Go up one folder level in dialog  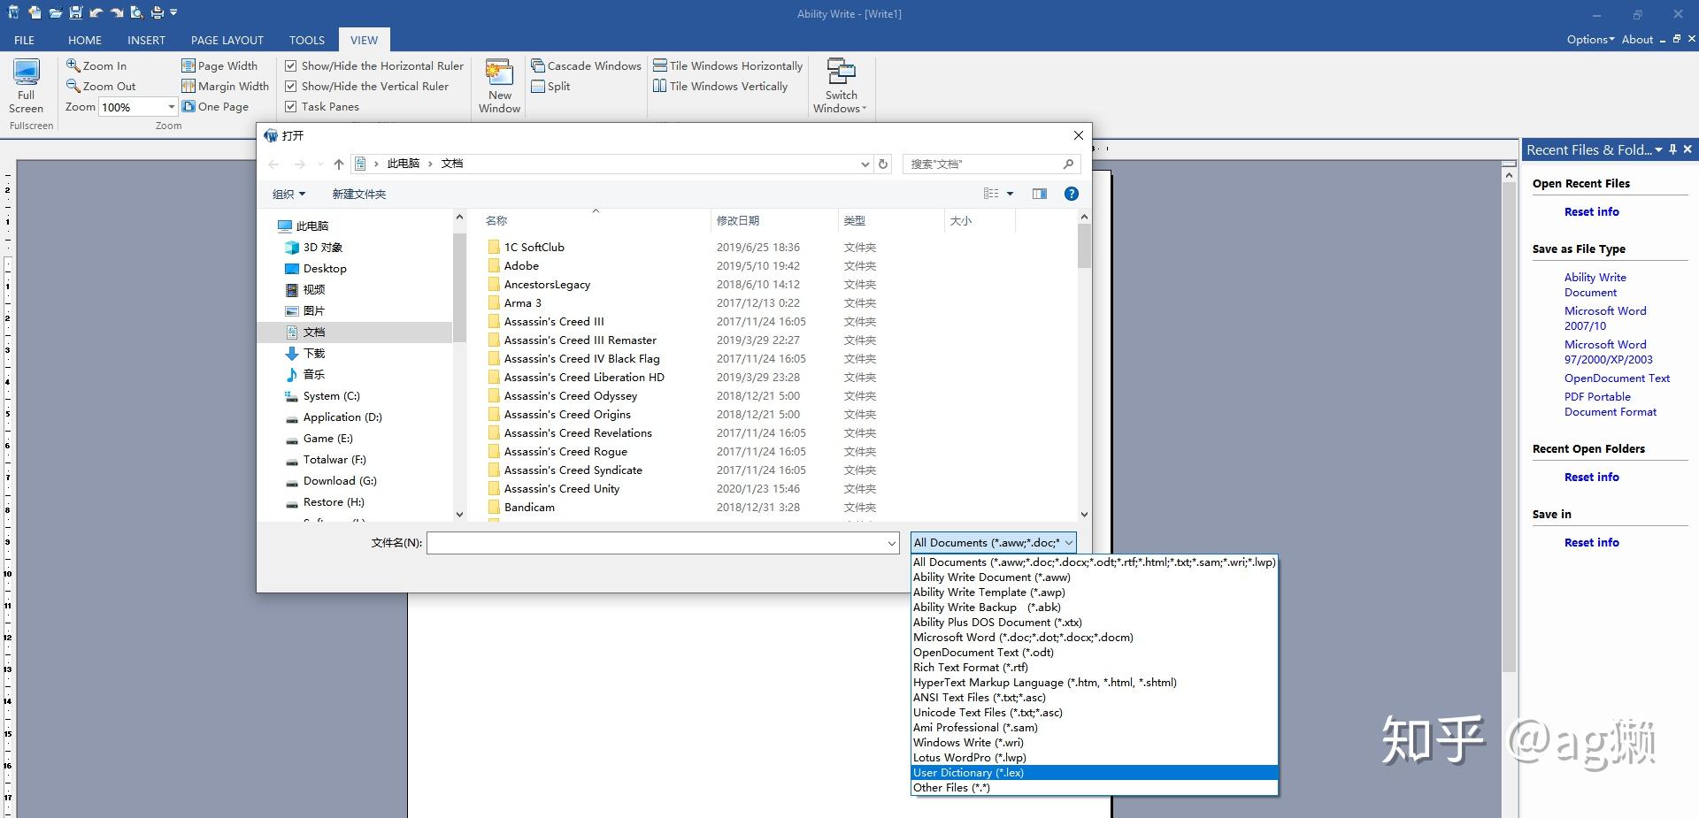pos(339,164)
